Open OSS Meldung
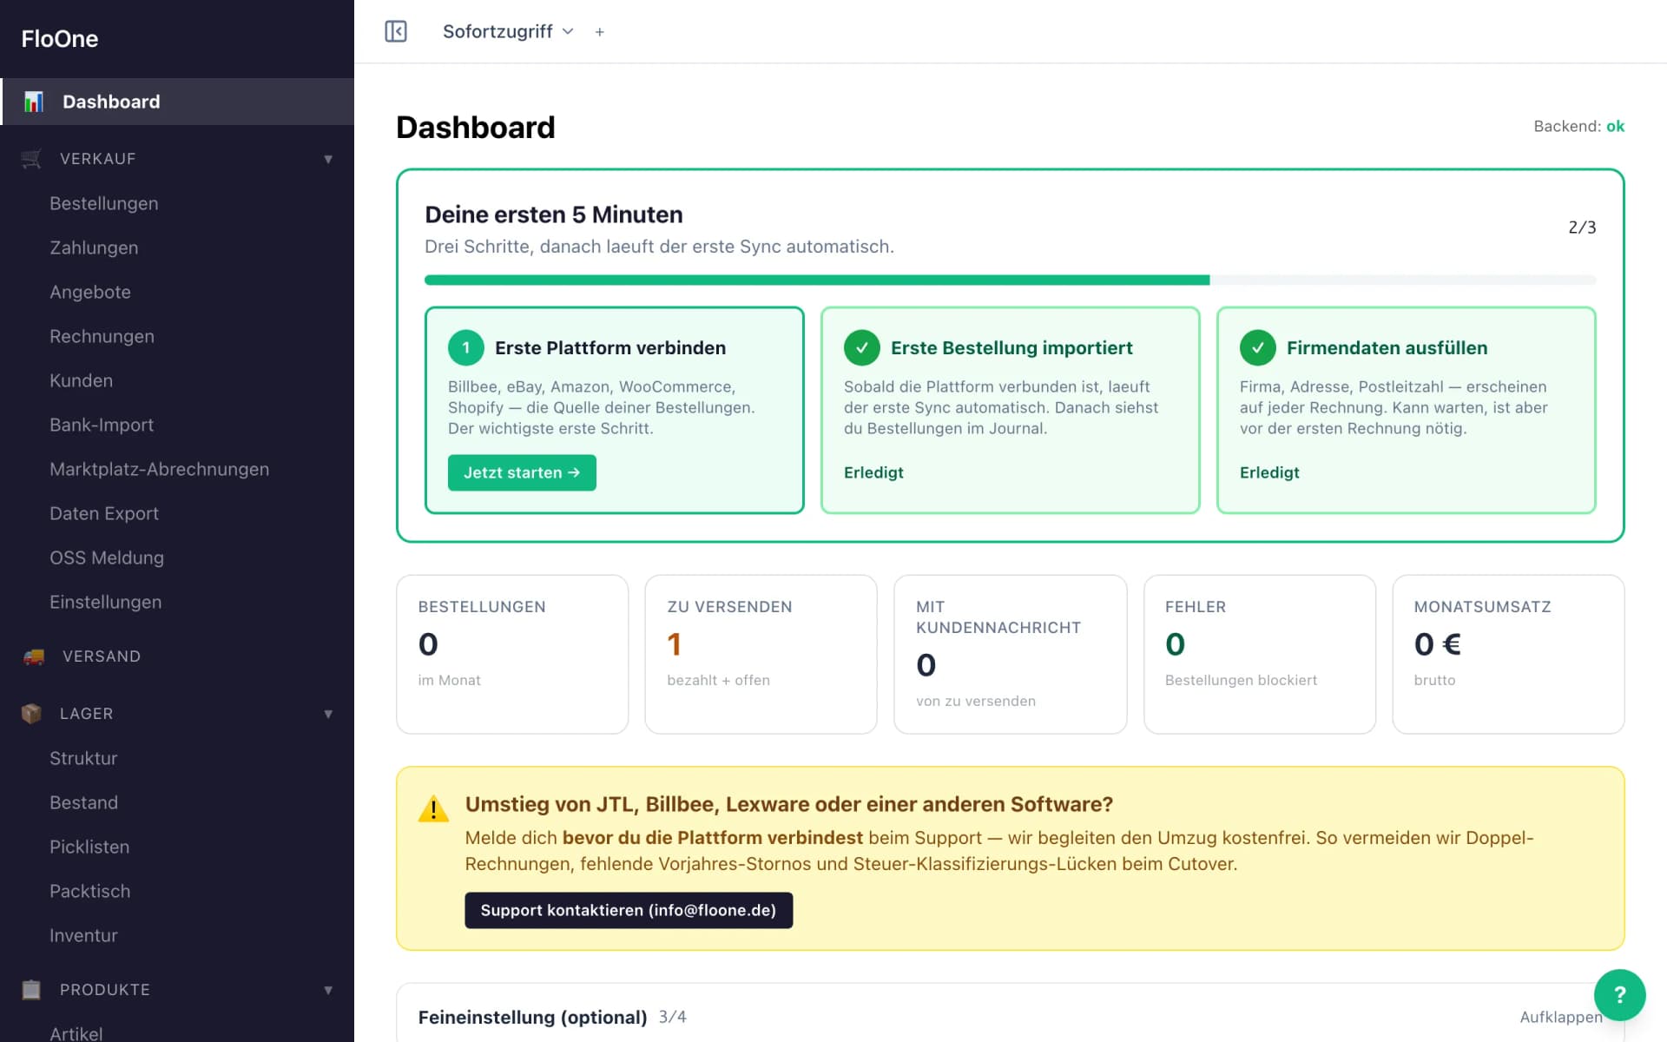Screen dimensions: 1667x1042 pyautogui.click(x=107, y=557)
